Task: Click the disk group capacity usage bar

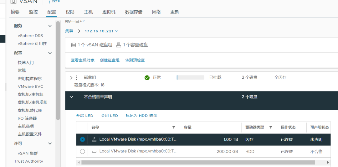Action: [190, 77]
